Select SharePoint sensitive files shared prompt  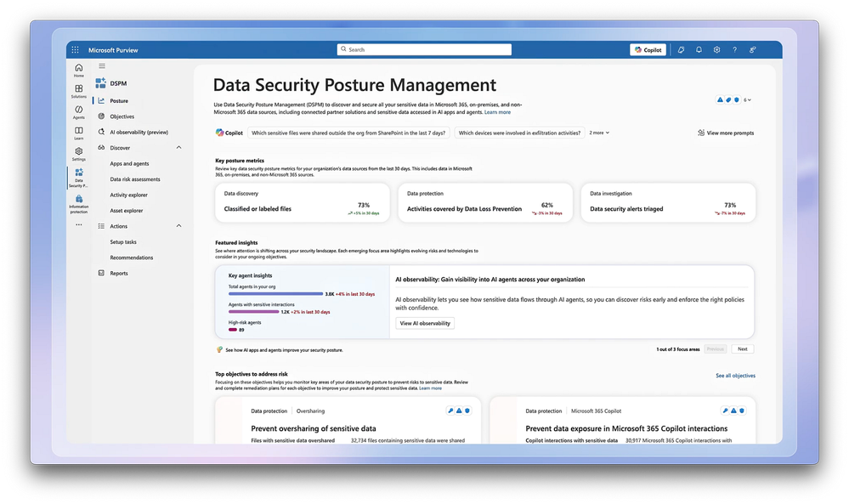[x=348, y=133]
